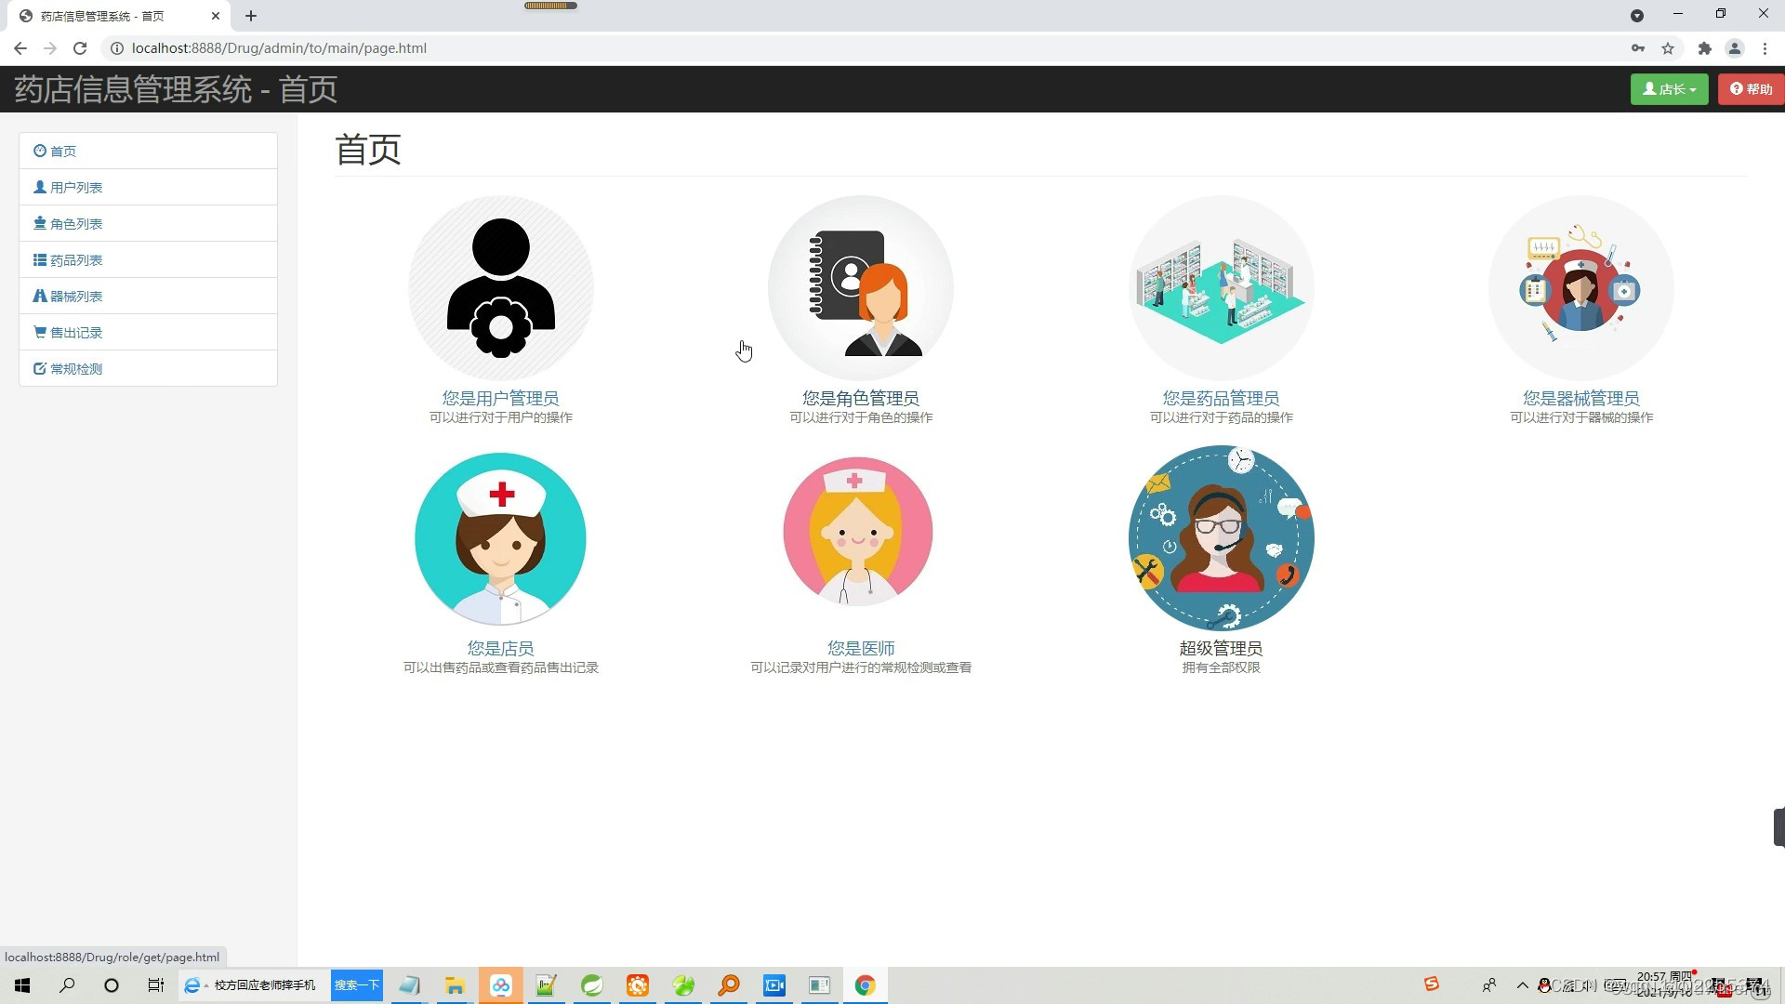Open QQ from the system tray
The image size is (1785, 1004).
point(1545,985)
